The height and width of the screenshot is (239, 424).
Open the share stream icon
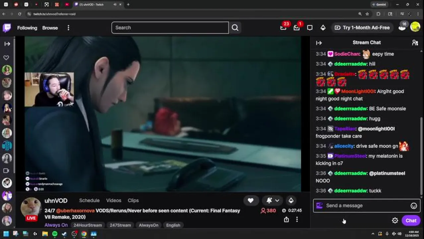point(286,219)
